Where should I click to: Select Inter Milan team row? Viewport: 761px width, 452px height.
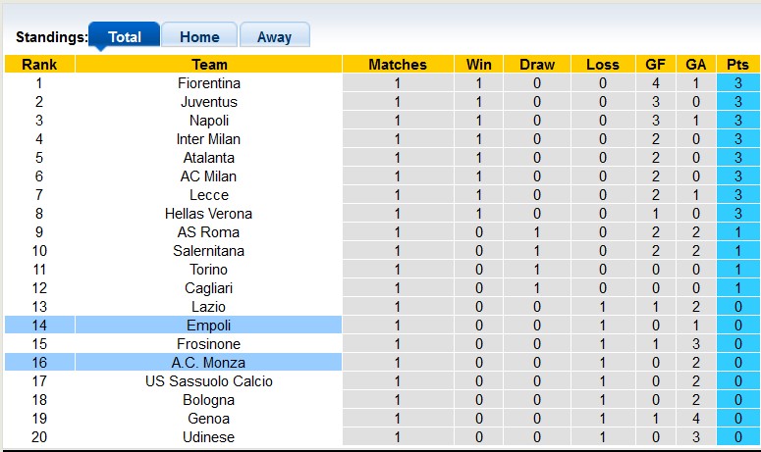click(209, 139)
